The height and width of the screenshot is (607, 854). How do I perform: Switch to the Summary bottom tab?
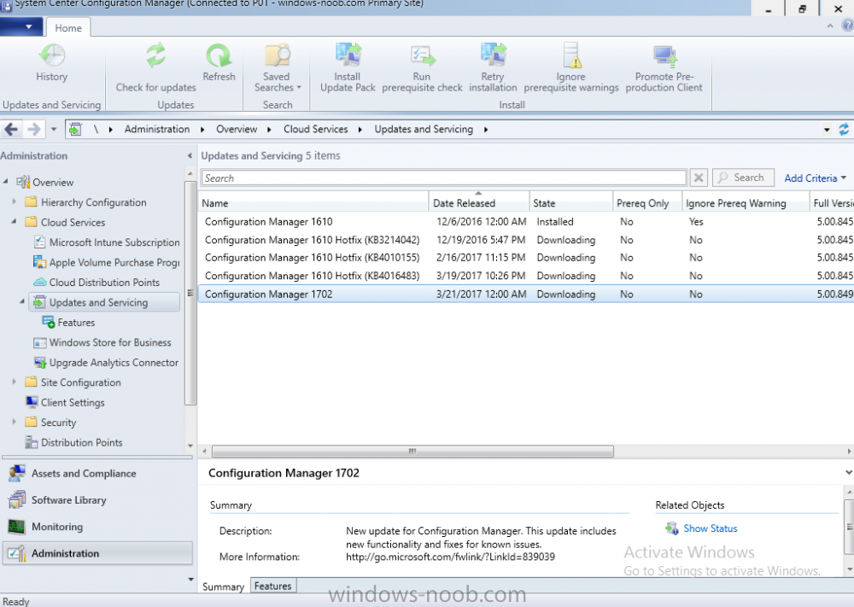pyautogui.click(x=223, y=587)
